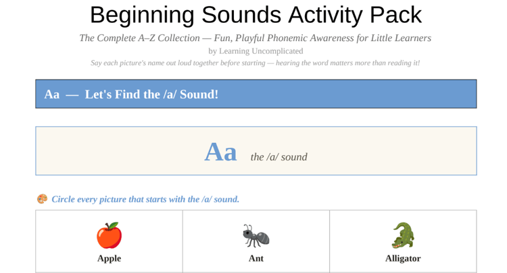Click 'Let's Find the /a/ Sound!' heading text

coord(151,94)
